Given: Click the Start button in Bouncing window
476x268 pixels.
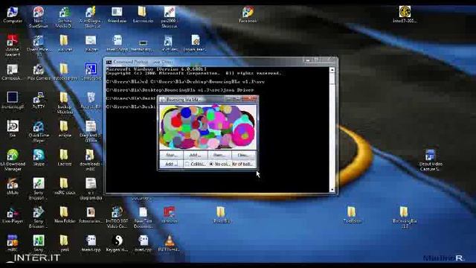Looking at the screenshot, I should (x=171, y=155).
